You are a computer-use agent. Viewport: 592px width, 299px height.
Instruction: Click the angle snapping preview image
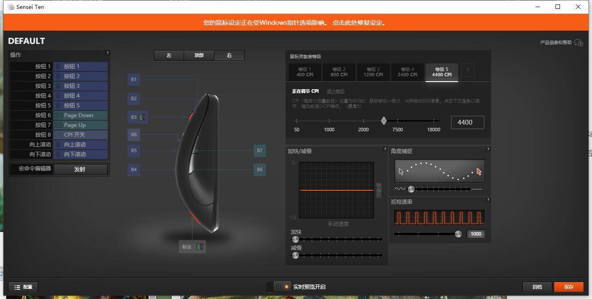click(439, 171)
